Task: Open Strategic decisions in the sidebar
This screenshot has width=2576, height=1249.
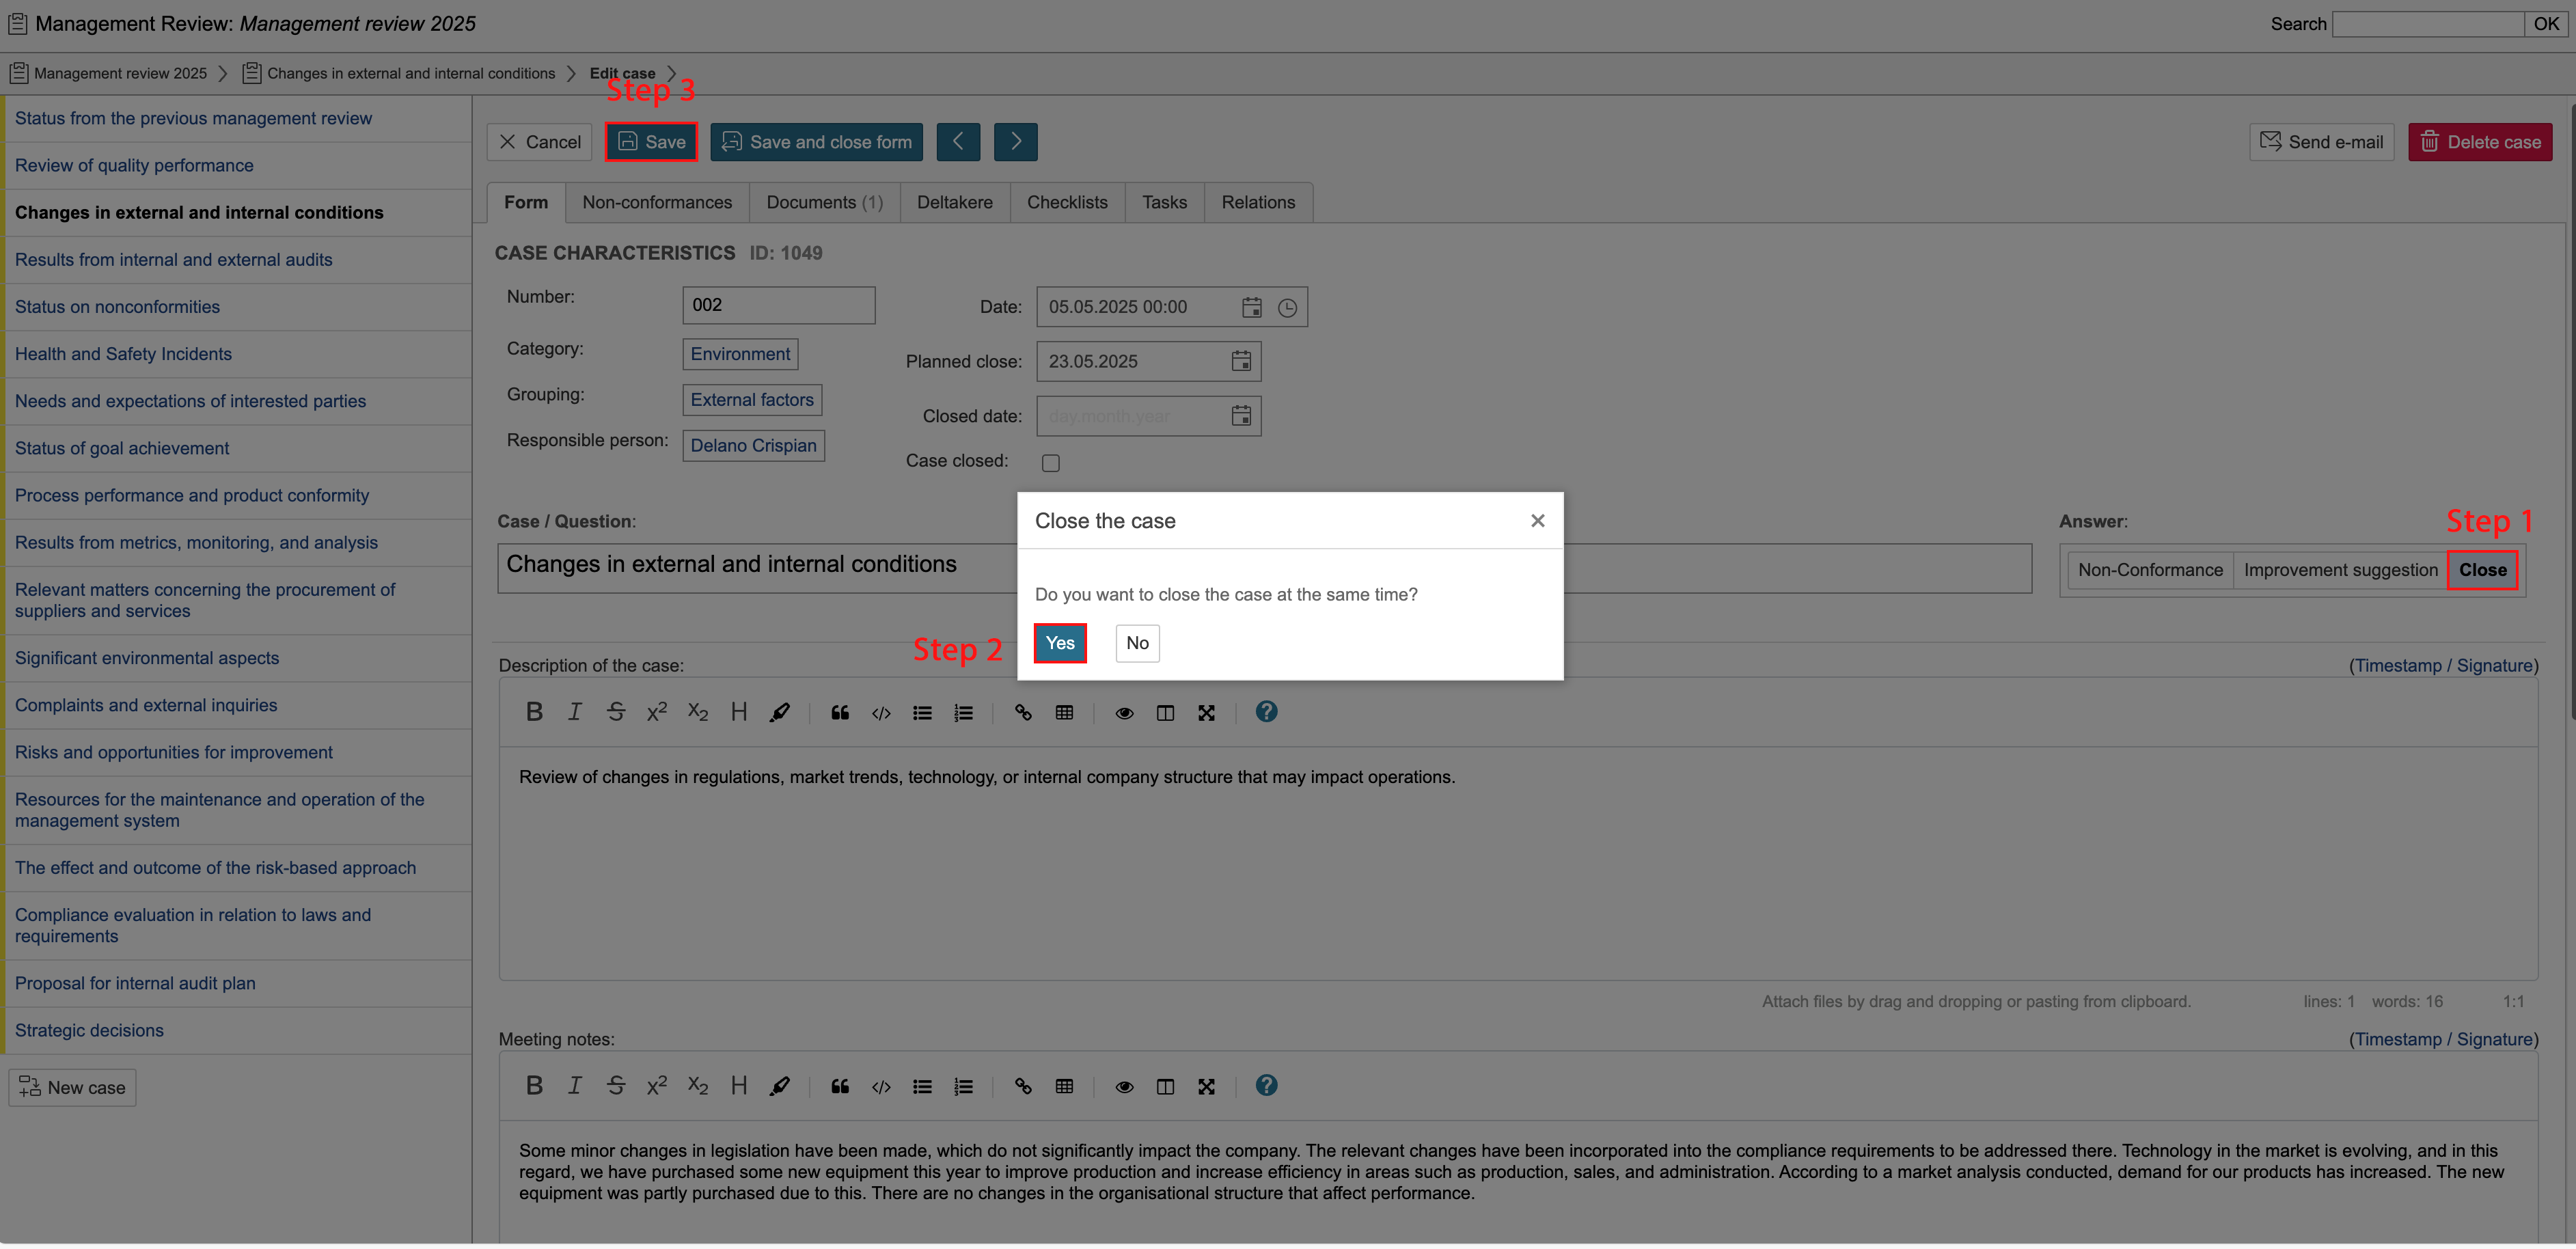Action: 89,1030
